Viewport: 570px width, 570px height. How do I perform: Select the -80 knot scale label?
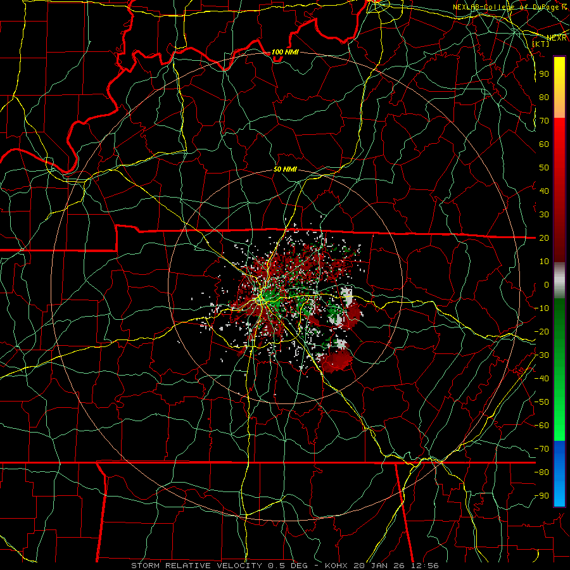[x=541, y=472]
